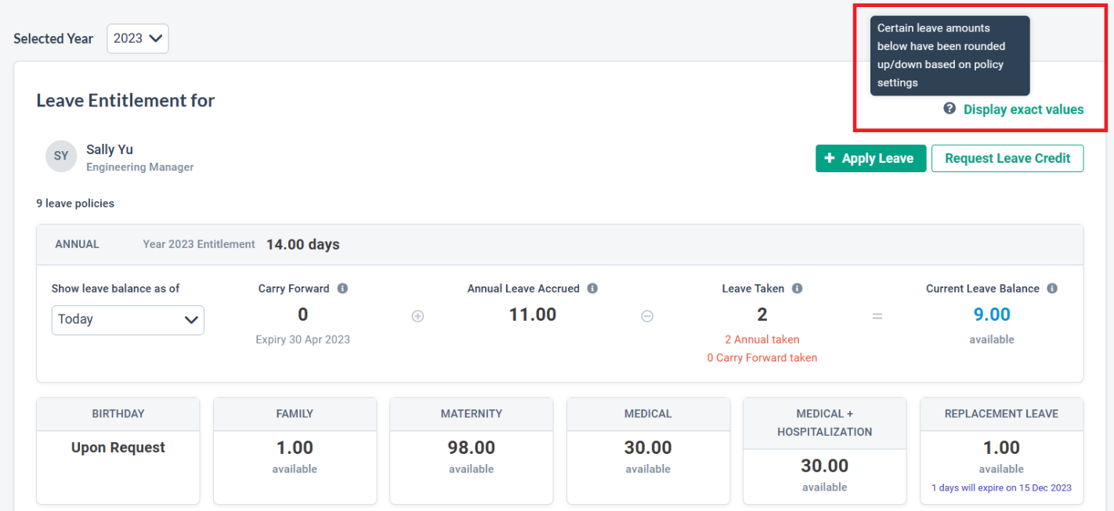Click the Apply Leave button

[870, 158]
